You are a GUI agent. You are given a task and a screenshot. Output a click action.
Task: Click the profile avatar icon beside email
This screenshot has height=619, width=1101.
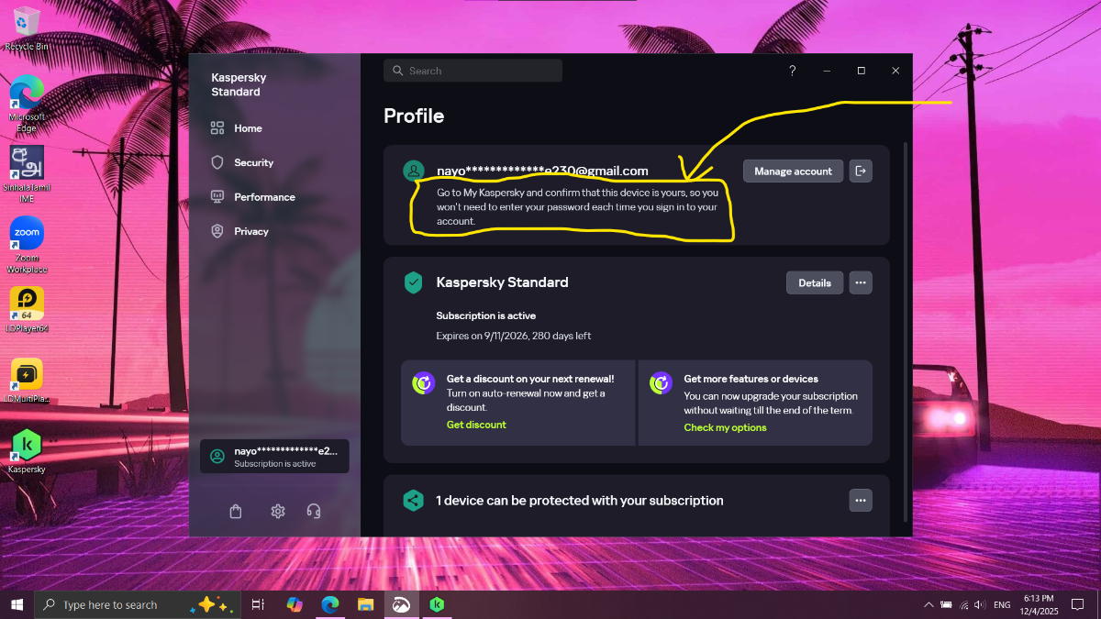pyautogui.click(x=414, y=171)
